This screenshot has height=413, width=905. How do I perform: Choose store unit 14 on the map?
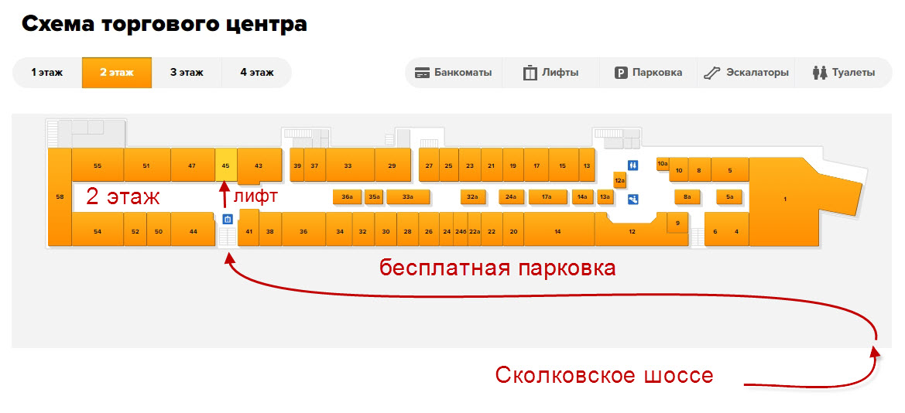pyautogui.click(x=557, y=230)
